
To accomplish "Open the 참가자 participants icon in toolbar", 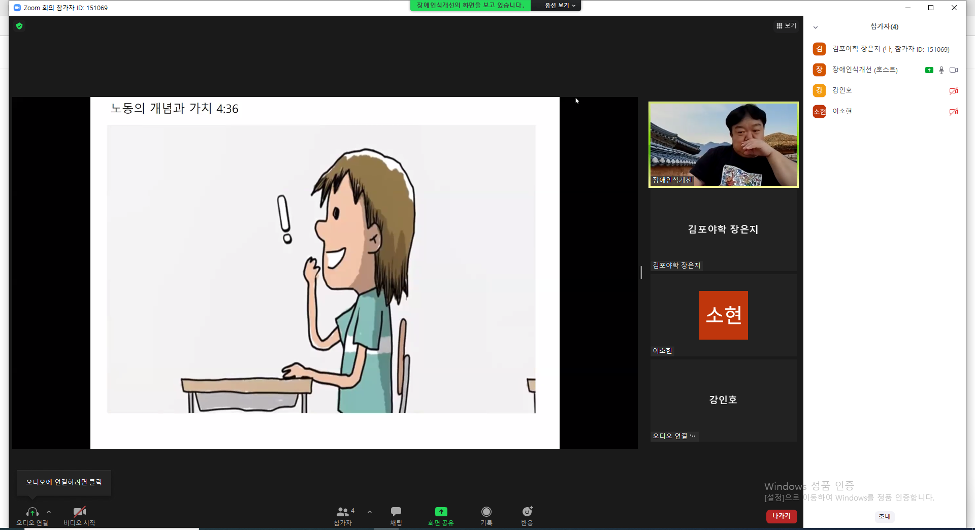I will point(343,512).
